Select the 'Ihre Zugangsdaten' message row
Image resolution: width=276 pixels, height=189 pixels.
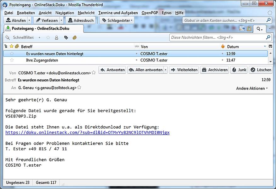(x=135, y=60)
